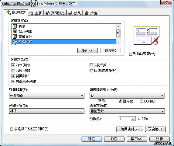
Task: Open the 效果 tab
Action: pos(75,13)
